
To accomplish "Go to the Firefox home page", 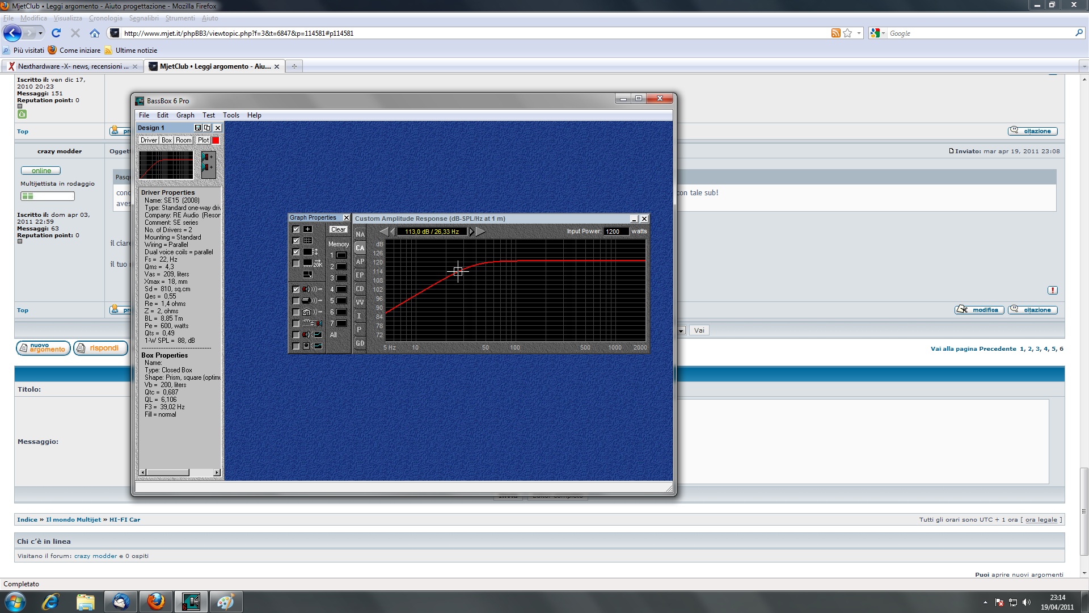I will (x=95, y=33).
